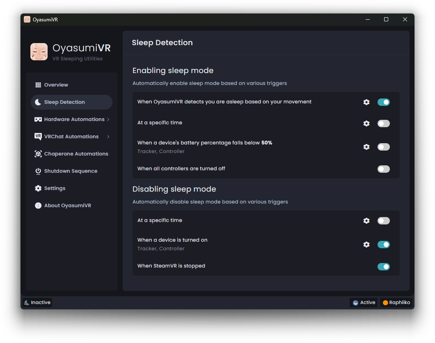
Task: Turn off 'When SteamVR is stopped' toggle
Action: (384, 267)
